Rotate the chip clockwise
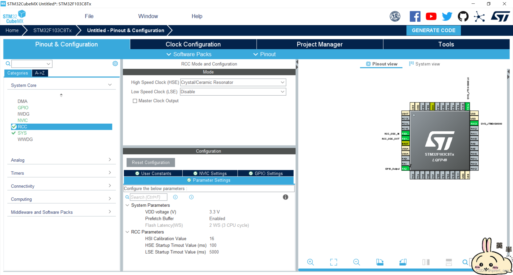Viewport: 513px width, 275px height. click(380, 262)
